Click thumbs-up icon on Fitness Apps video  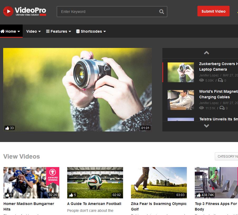[198, 195]
